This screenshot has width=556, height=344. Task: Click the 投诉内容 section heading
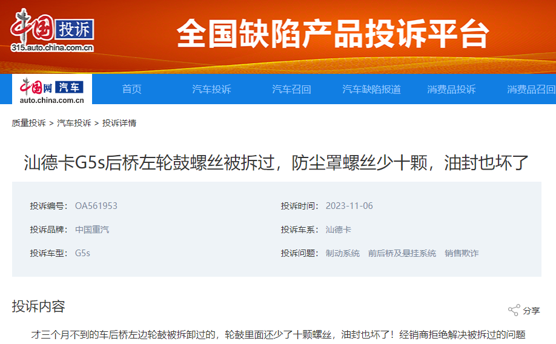(x=39, y=306)
